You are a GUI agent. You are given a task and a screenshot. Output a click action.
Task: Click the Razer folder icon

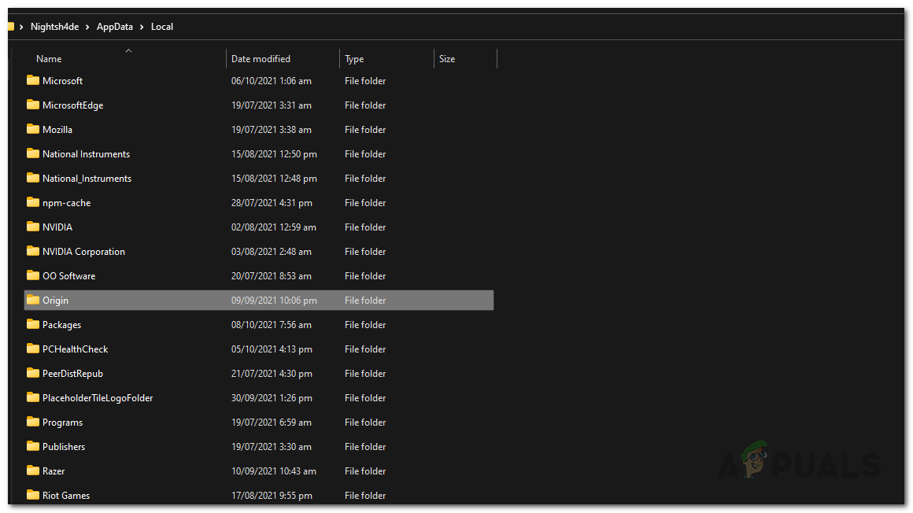click(x=33, y=471)
